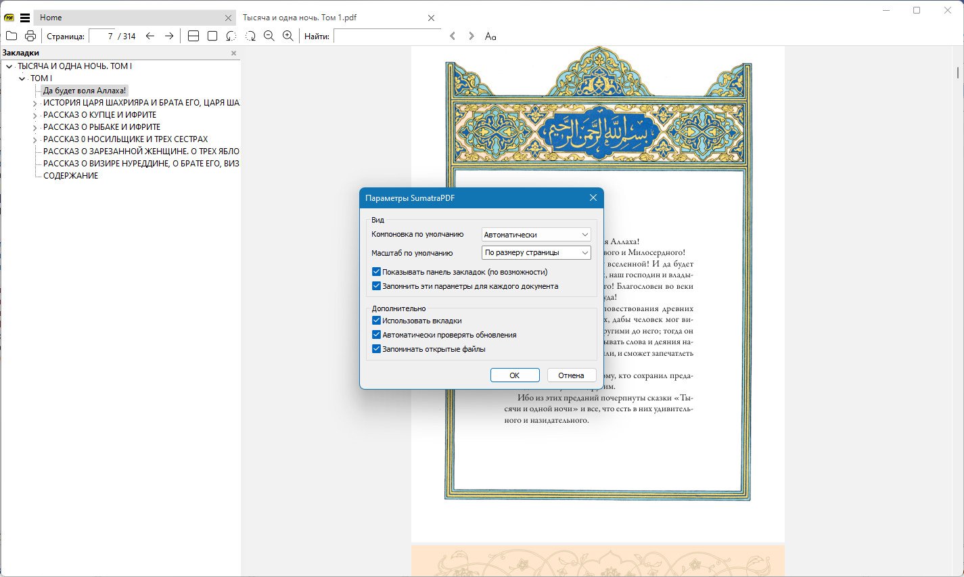Zoom in with the plus magnifier
The width and height of the screenshot is (964, 577).
pyautogui.click(x=288, y=36)
